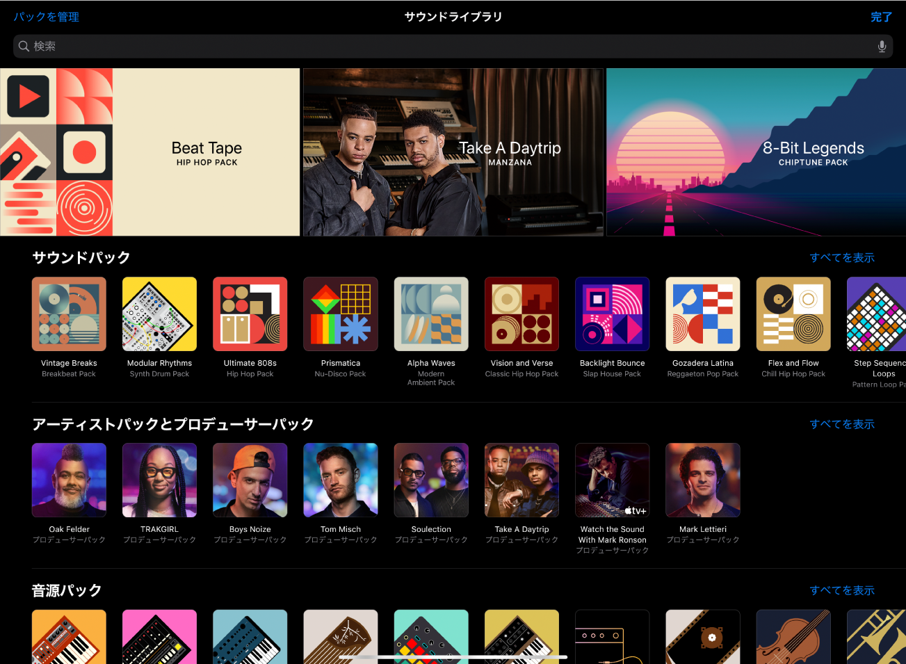Viewport: 906px width, 664px height.
Task: Select the Alpha Waves pack icon
Action: click(431, 314)
